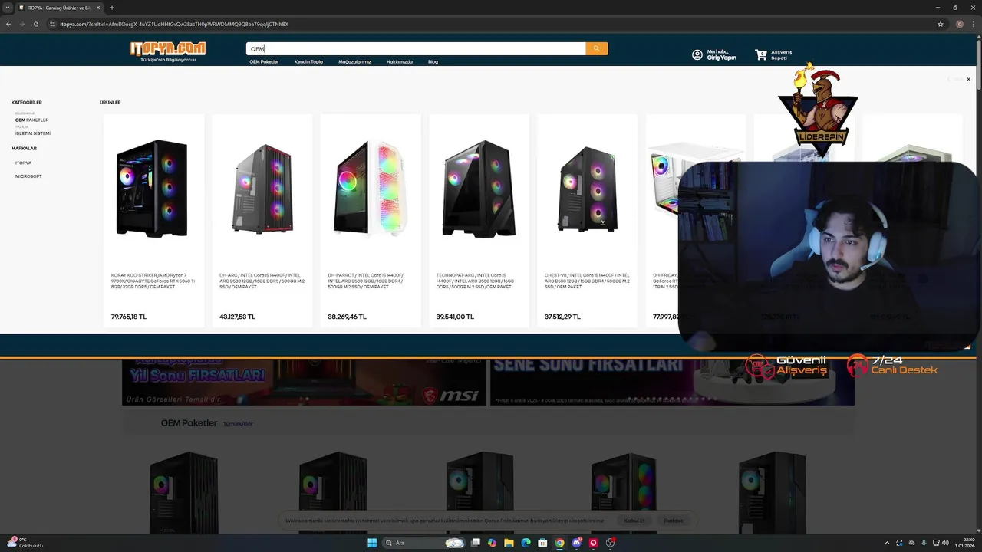Click the 37.512,29 TL price

(x=562, y=317)
